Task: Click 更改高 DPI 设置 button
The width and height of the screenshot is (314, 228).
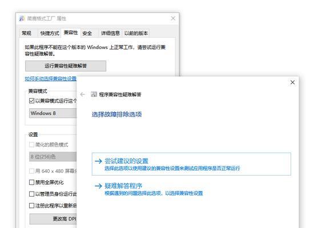Action: [x=53, y=219]
